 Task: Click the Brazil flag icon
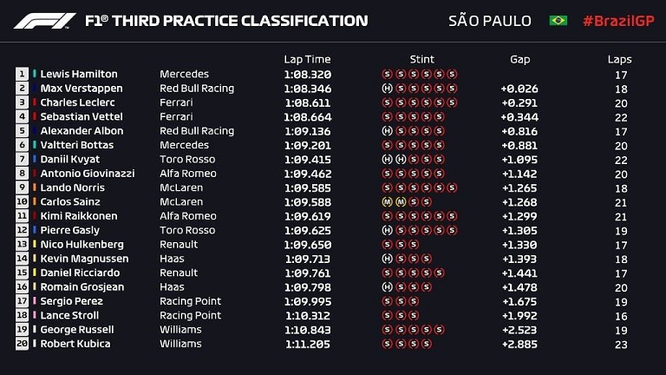click(558, 21)
